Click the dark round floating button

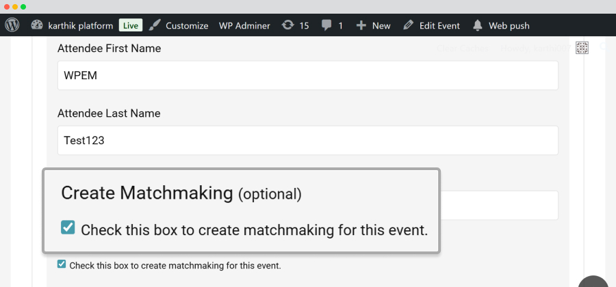click(x=593, y=282)
